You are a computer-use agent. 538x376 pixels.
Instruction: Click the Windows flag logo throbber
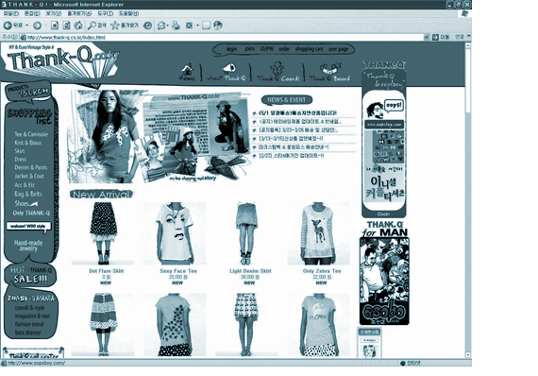[465, 13]
